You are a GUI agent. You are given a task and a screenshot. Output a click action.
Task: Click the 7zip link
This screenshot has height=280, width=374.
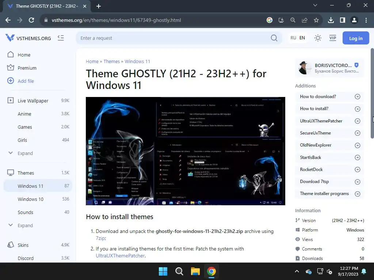pyautogui.click(x=100, y=238)
